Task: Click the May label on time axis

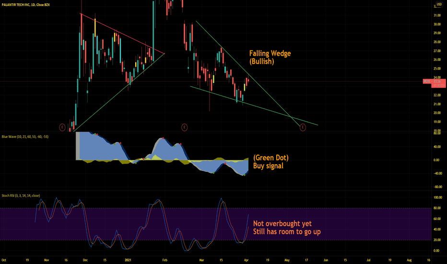Action: click(x=287, y=260)
